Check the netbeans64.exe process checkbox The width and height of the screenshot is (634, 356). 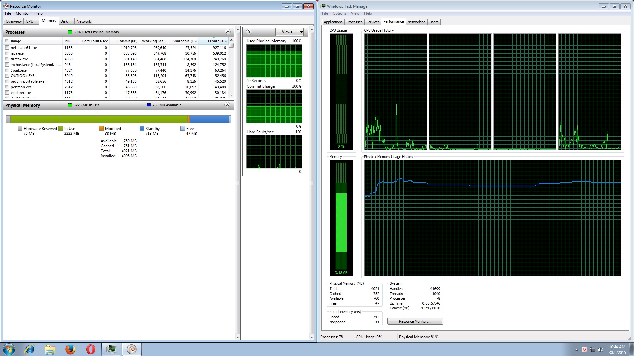click(x=7, y=48)
